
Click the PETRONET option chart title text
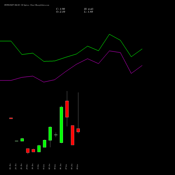pos(27,5)
